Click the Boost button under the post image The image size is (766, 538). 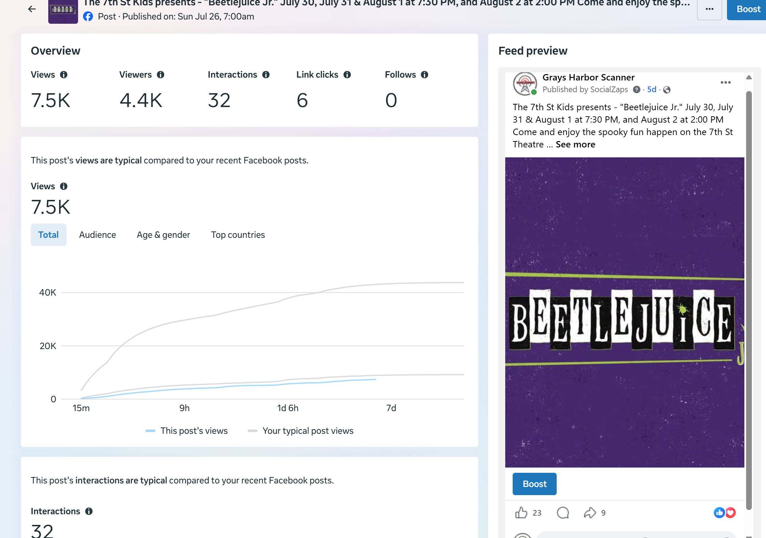(x=535, y=484)
